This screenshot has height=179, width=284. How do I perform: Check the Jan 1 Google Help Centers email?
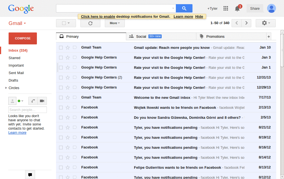[x=61, y=67]
